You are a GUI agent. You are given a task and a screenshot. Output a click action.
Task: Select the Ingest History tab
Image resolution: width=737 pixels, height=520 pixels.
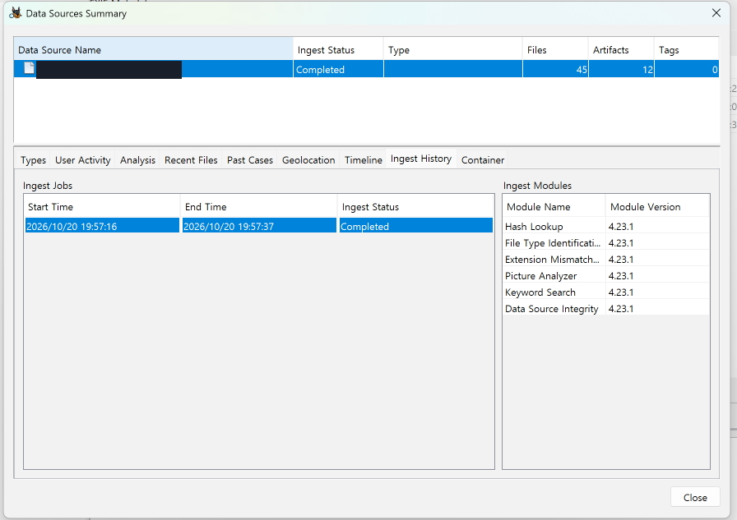[421, 159]
